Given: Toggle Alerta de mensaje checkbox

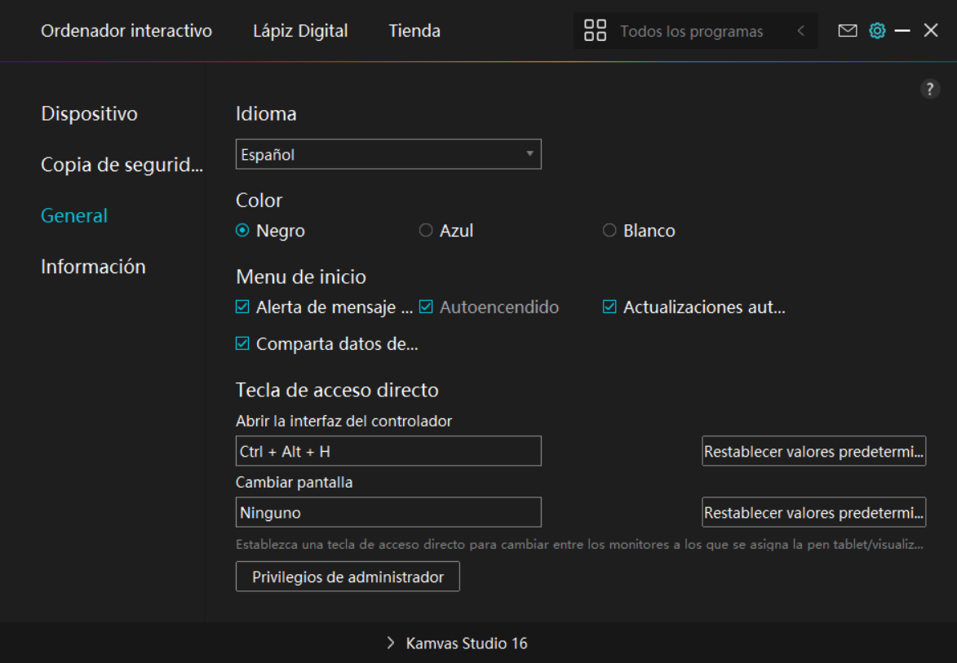Looking at the screenshot, I should 242,307.
